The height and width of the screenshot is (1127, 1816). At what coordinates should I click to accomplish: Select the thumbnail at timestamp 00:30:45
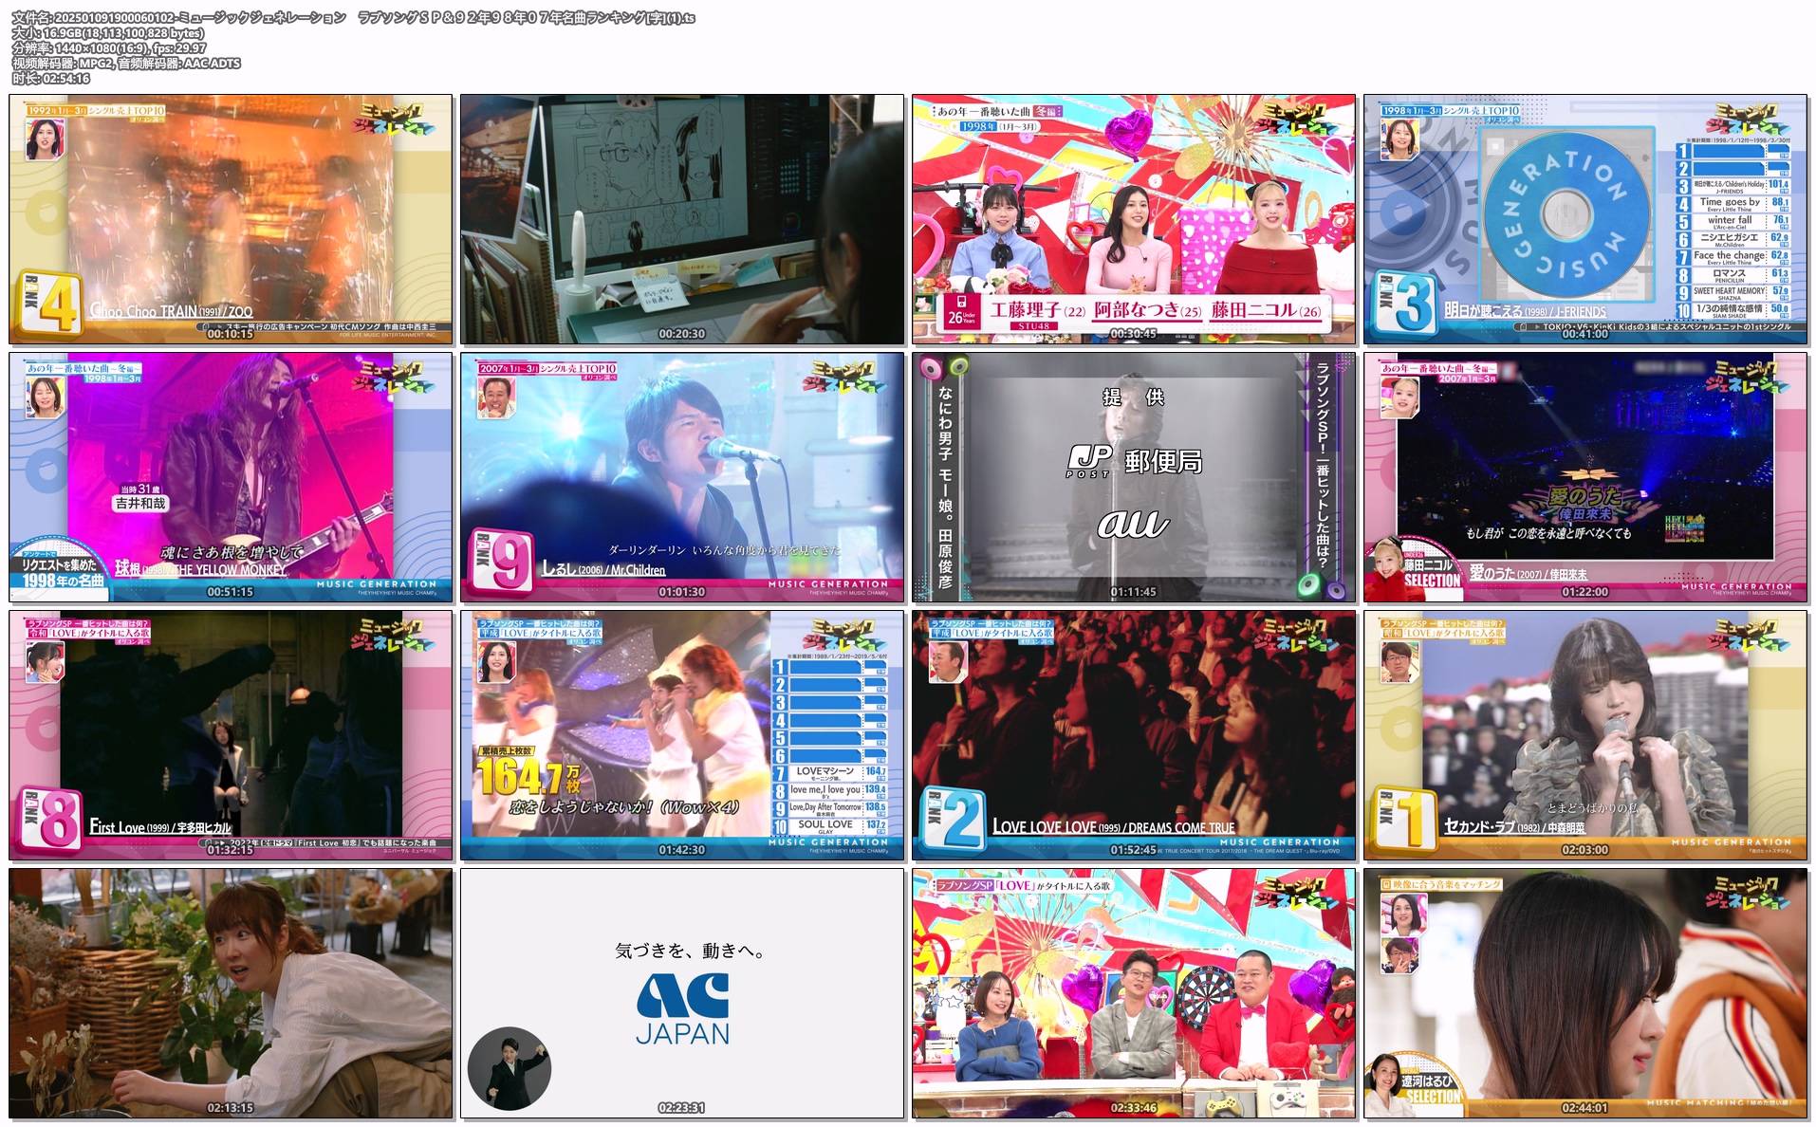[1134, 219]
